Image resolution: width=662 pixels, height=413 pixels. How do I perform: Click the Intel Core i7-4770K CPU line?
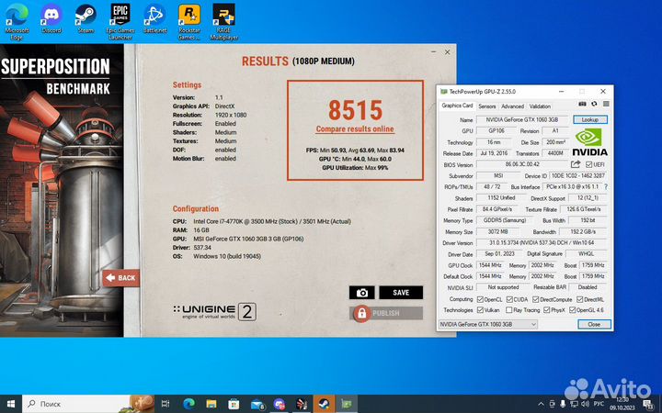272,221
